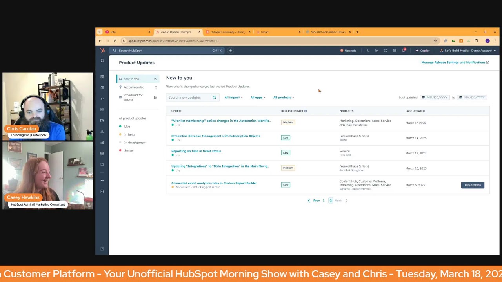Open the All apps filter dropdown
Image resolution: width=502 pixels, height=282 pixels.
coord(258,98)
